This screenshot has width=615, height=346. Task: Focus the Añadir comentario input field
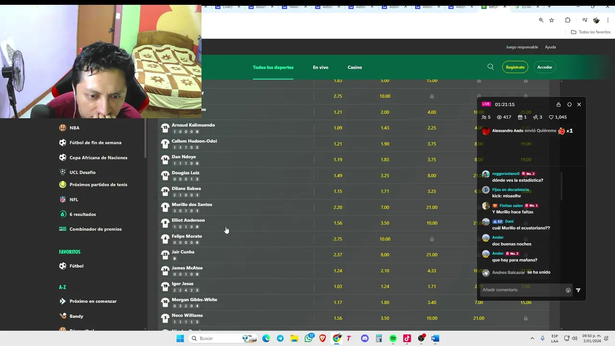[x=522, y=290]
